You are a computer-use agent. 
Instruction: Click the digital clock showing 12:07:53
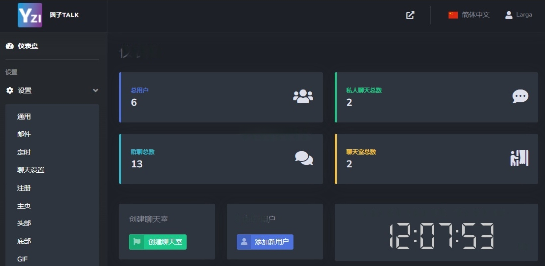click(x=442, y=236)
